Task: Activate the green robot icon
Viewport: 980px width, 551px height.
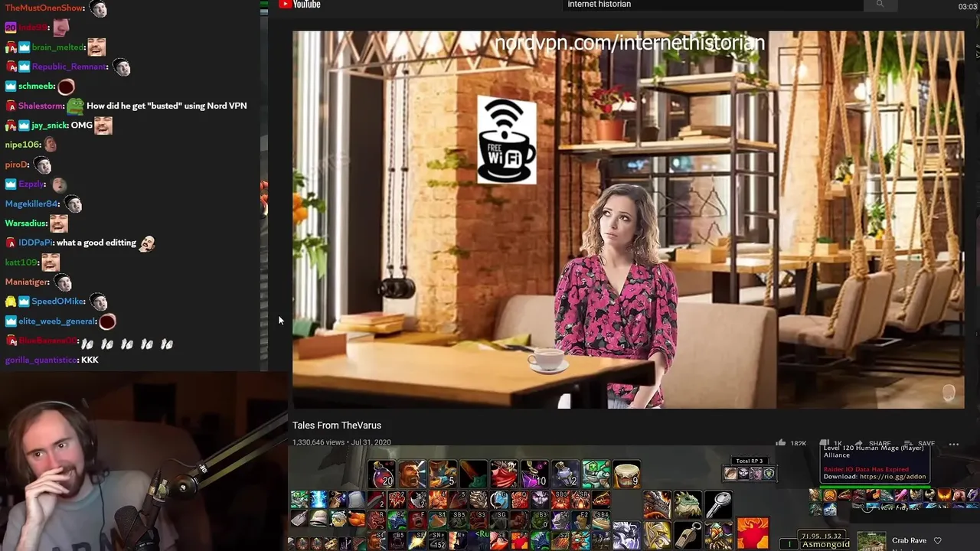Action: pyautogui.click(x=596, y=474)
